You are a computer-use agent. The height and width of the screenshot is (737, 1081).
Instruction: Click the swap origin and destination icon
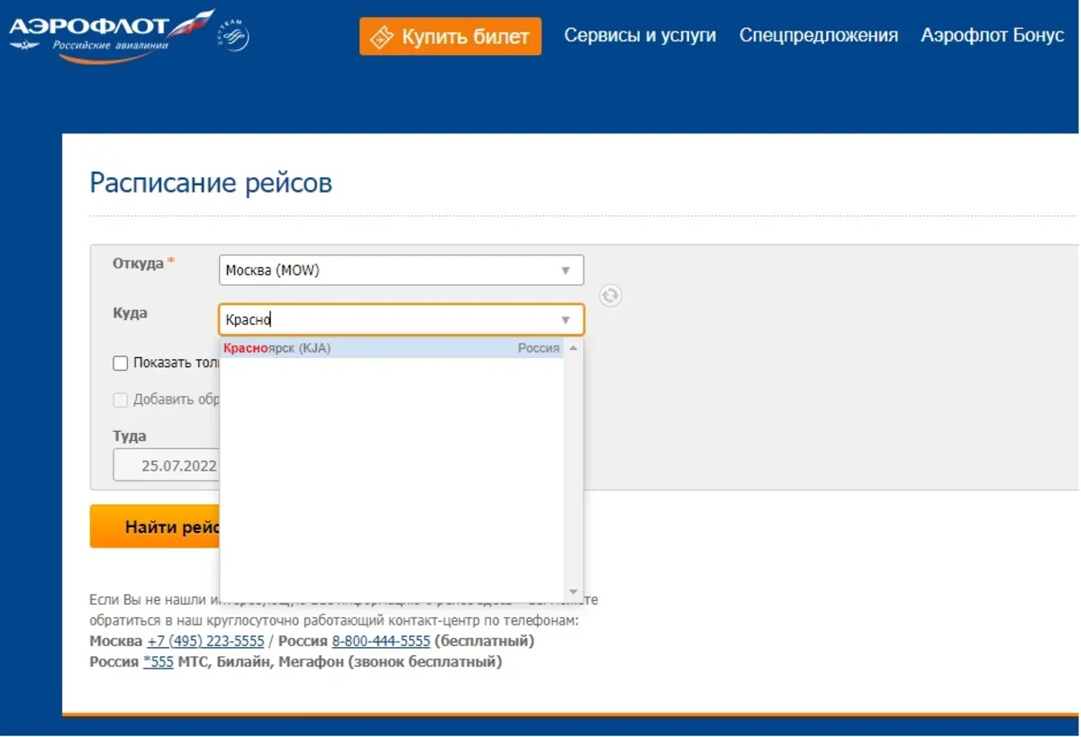pos(611,295)
